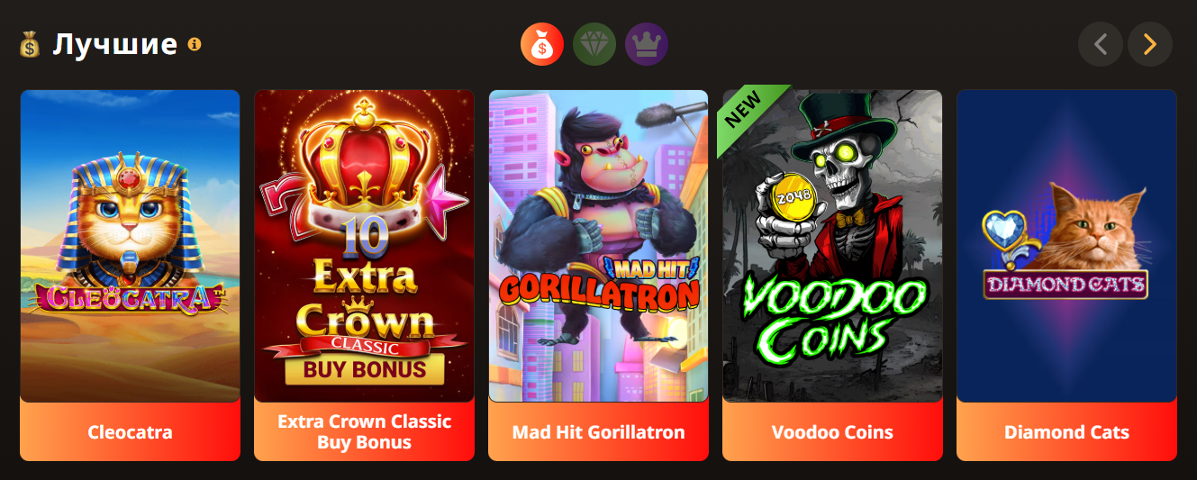This screenshot has width=1197, height=480.
Task: Click the Voodoo Coins title label
Action: pyautogui.click(x=833, y=432)
